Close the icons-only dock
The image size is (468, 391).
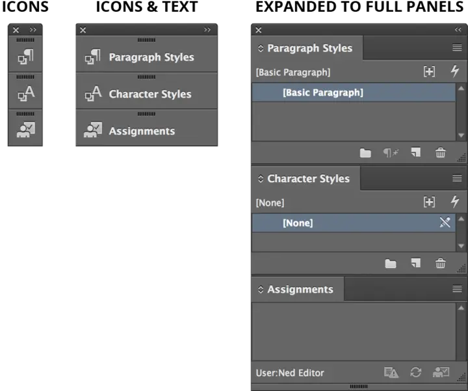pyautogui.click(x=16, y=30)
